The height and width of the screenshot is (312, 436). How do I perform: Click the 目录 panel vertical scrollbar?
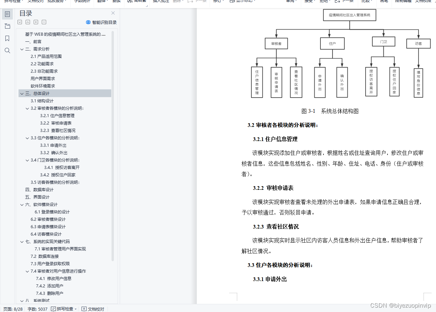click(x=113, y=146)
